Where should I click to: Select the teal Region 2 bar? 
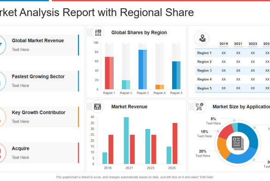click(126, 85)
